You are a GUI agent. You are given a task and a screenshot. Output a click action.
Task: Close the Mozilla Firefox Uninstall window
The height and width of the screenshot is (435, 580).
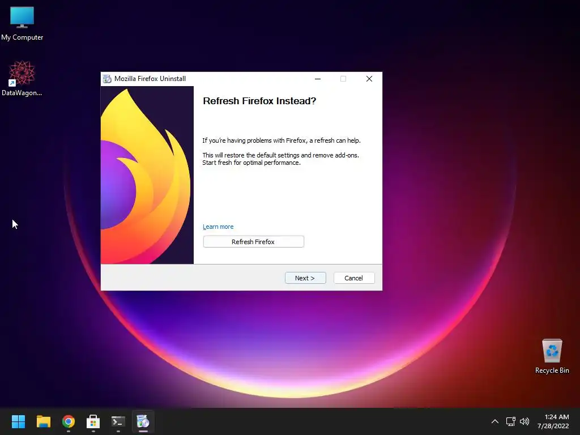pos(369,79)
